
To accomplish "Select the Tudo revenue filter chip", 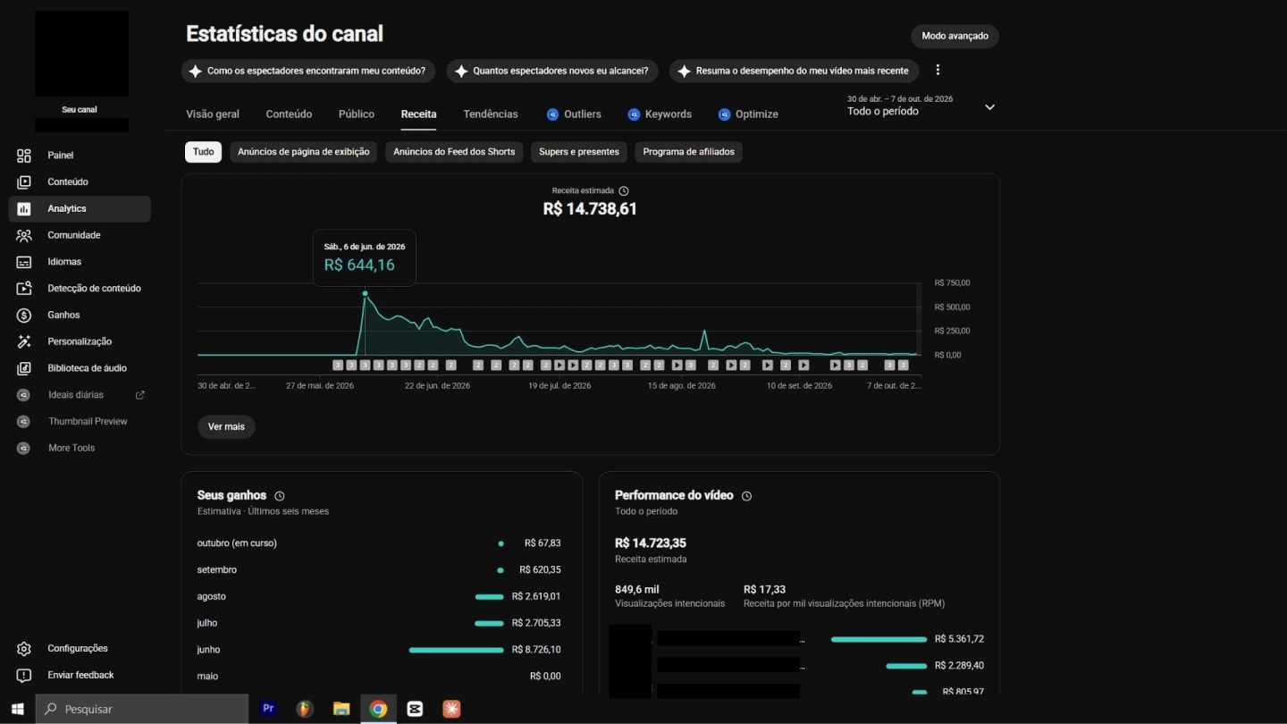I will click(x=204, y=152).
